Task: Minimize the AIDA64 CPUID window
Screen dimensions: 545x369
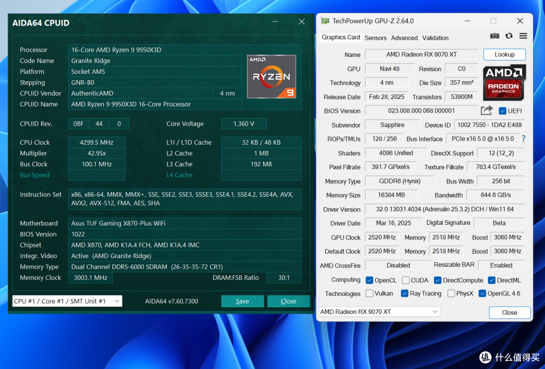Action: point(275,22)
